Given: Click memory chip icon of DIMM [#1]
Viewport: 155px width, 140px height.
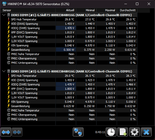Looking at the screenshot, I should coord(9,15).
